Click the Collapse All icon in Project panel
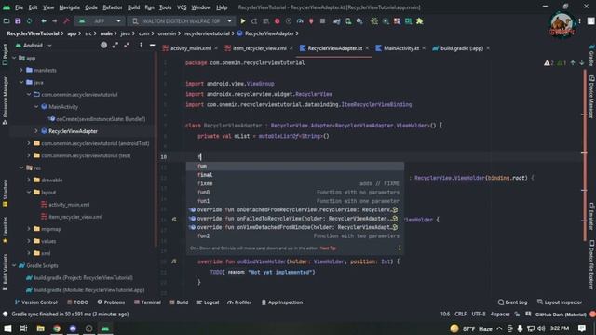The image size is (596, 335). [x=127, y=46]
